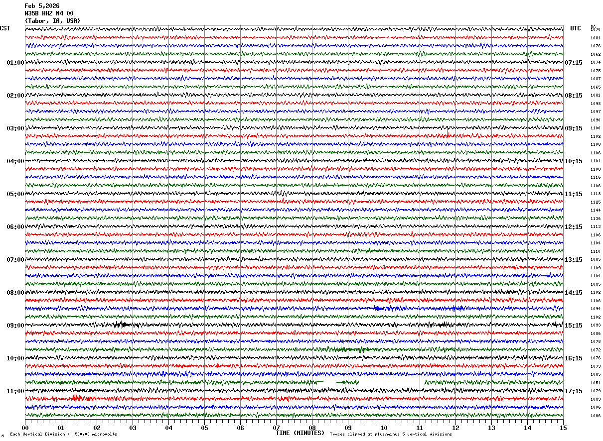Click the "06:00" CST row label
The height and width of the screenshot is (441, 603).
pos(15,227)
